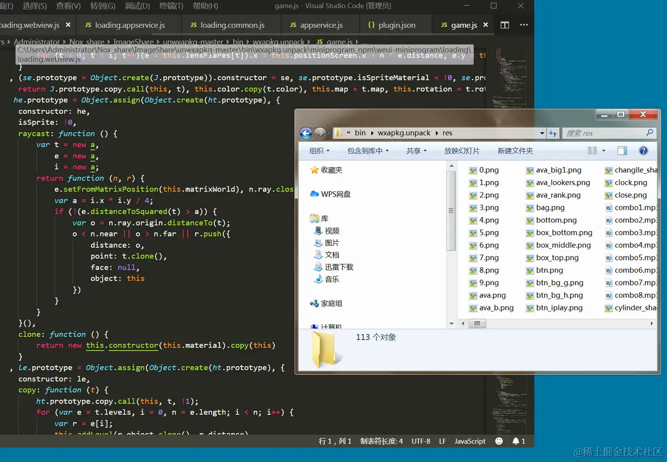Viewport: 667px width, 462px height.
Task: Click the 迅雷下载 folder icon
Action: click(x=318, y=267)
